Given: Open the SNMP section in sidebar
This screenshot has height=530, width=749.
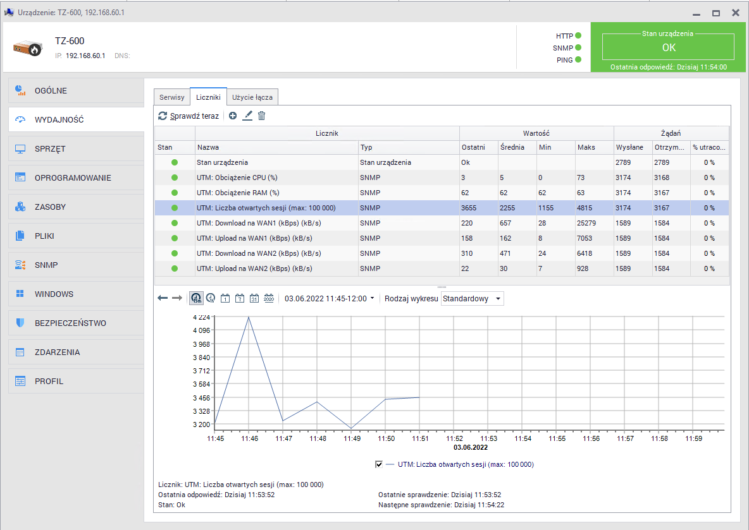Looking at the screenshot, I should [x=46, y=265].
